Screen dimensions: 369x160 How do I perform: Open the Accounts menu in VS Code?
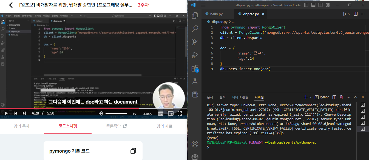click(x=195, y=144)
